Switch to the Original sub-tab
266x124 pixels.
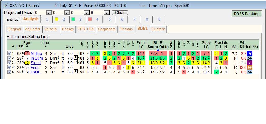(14, 29)
